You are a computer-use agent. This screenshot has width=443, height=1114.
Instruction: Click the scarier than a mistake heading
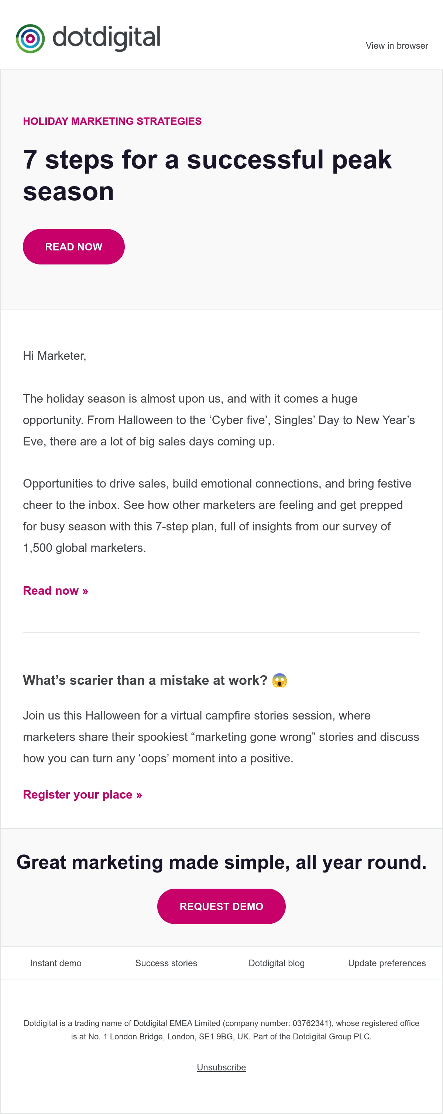coord(145,680)
